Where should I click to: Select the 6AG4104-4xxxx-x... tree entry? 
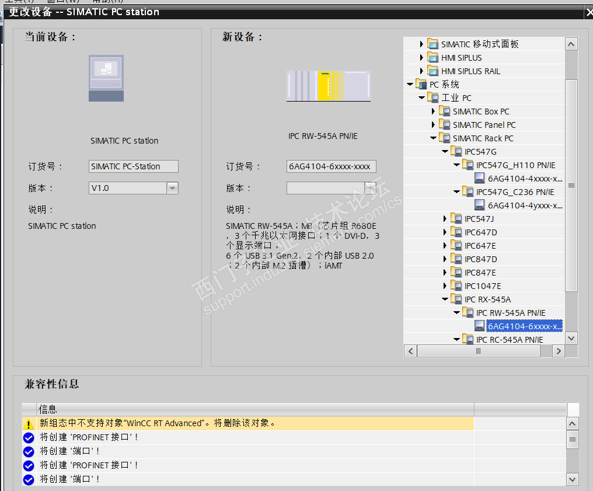[x=525, y=179]
